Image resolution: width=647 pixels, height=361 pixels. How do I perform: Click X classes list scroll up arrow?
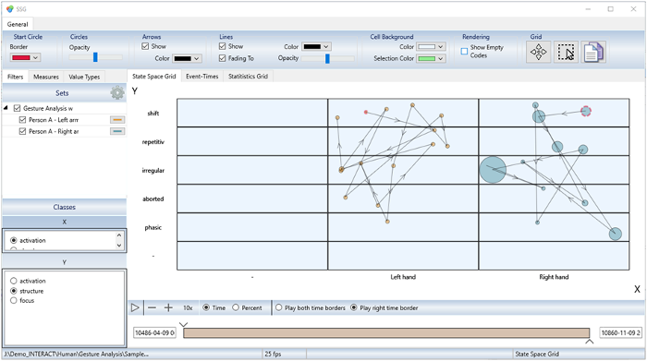tap(119, 235)
